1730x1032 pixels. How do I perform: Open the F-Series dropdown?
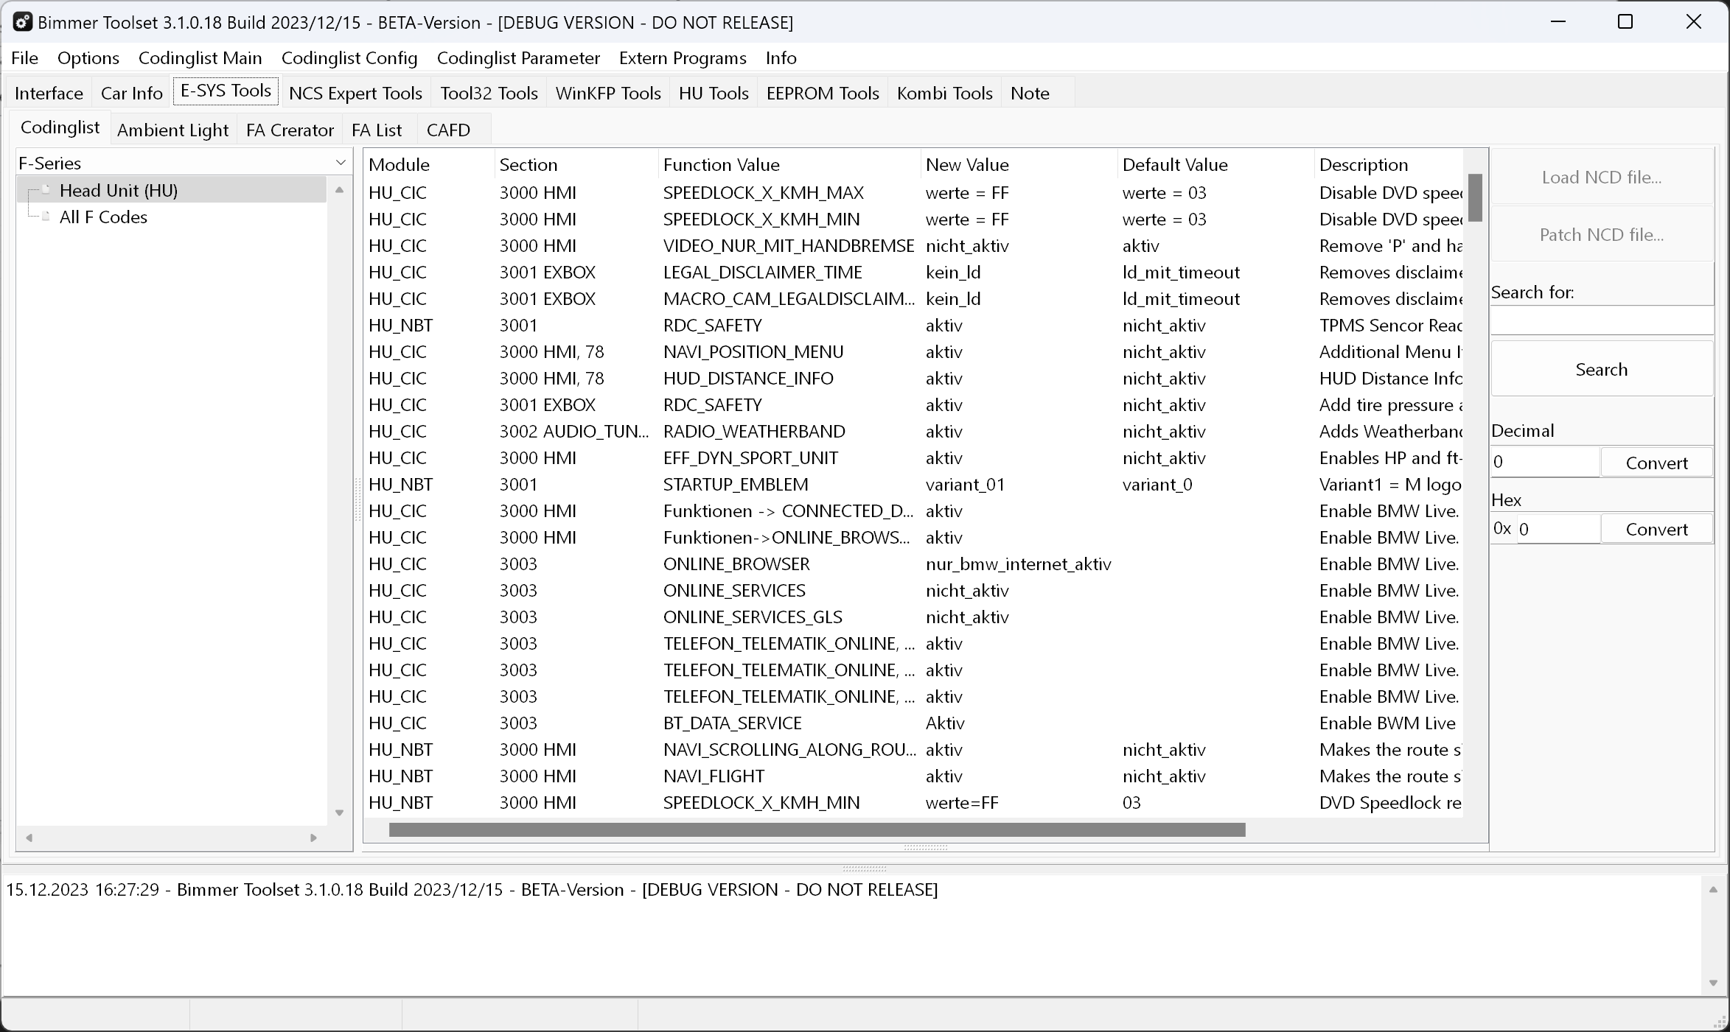tap(184, 163)
